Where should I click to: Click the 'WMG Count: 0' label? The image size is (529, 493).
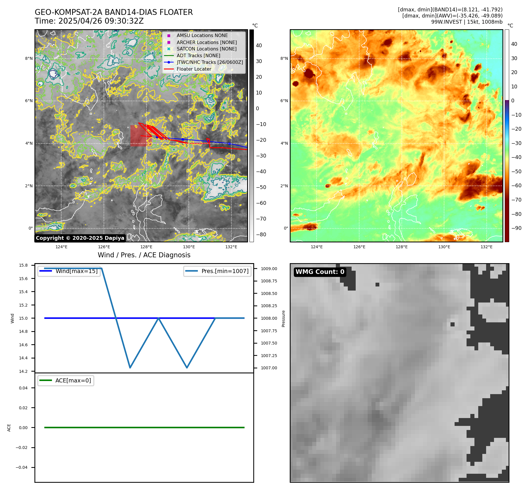pyautogui.click(x=320, y=272)
